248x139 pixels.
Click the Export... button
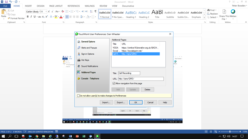pos(121,102)
